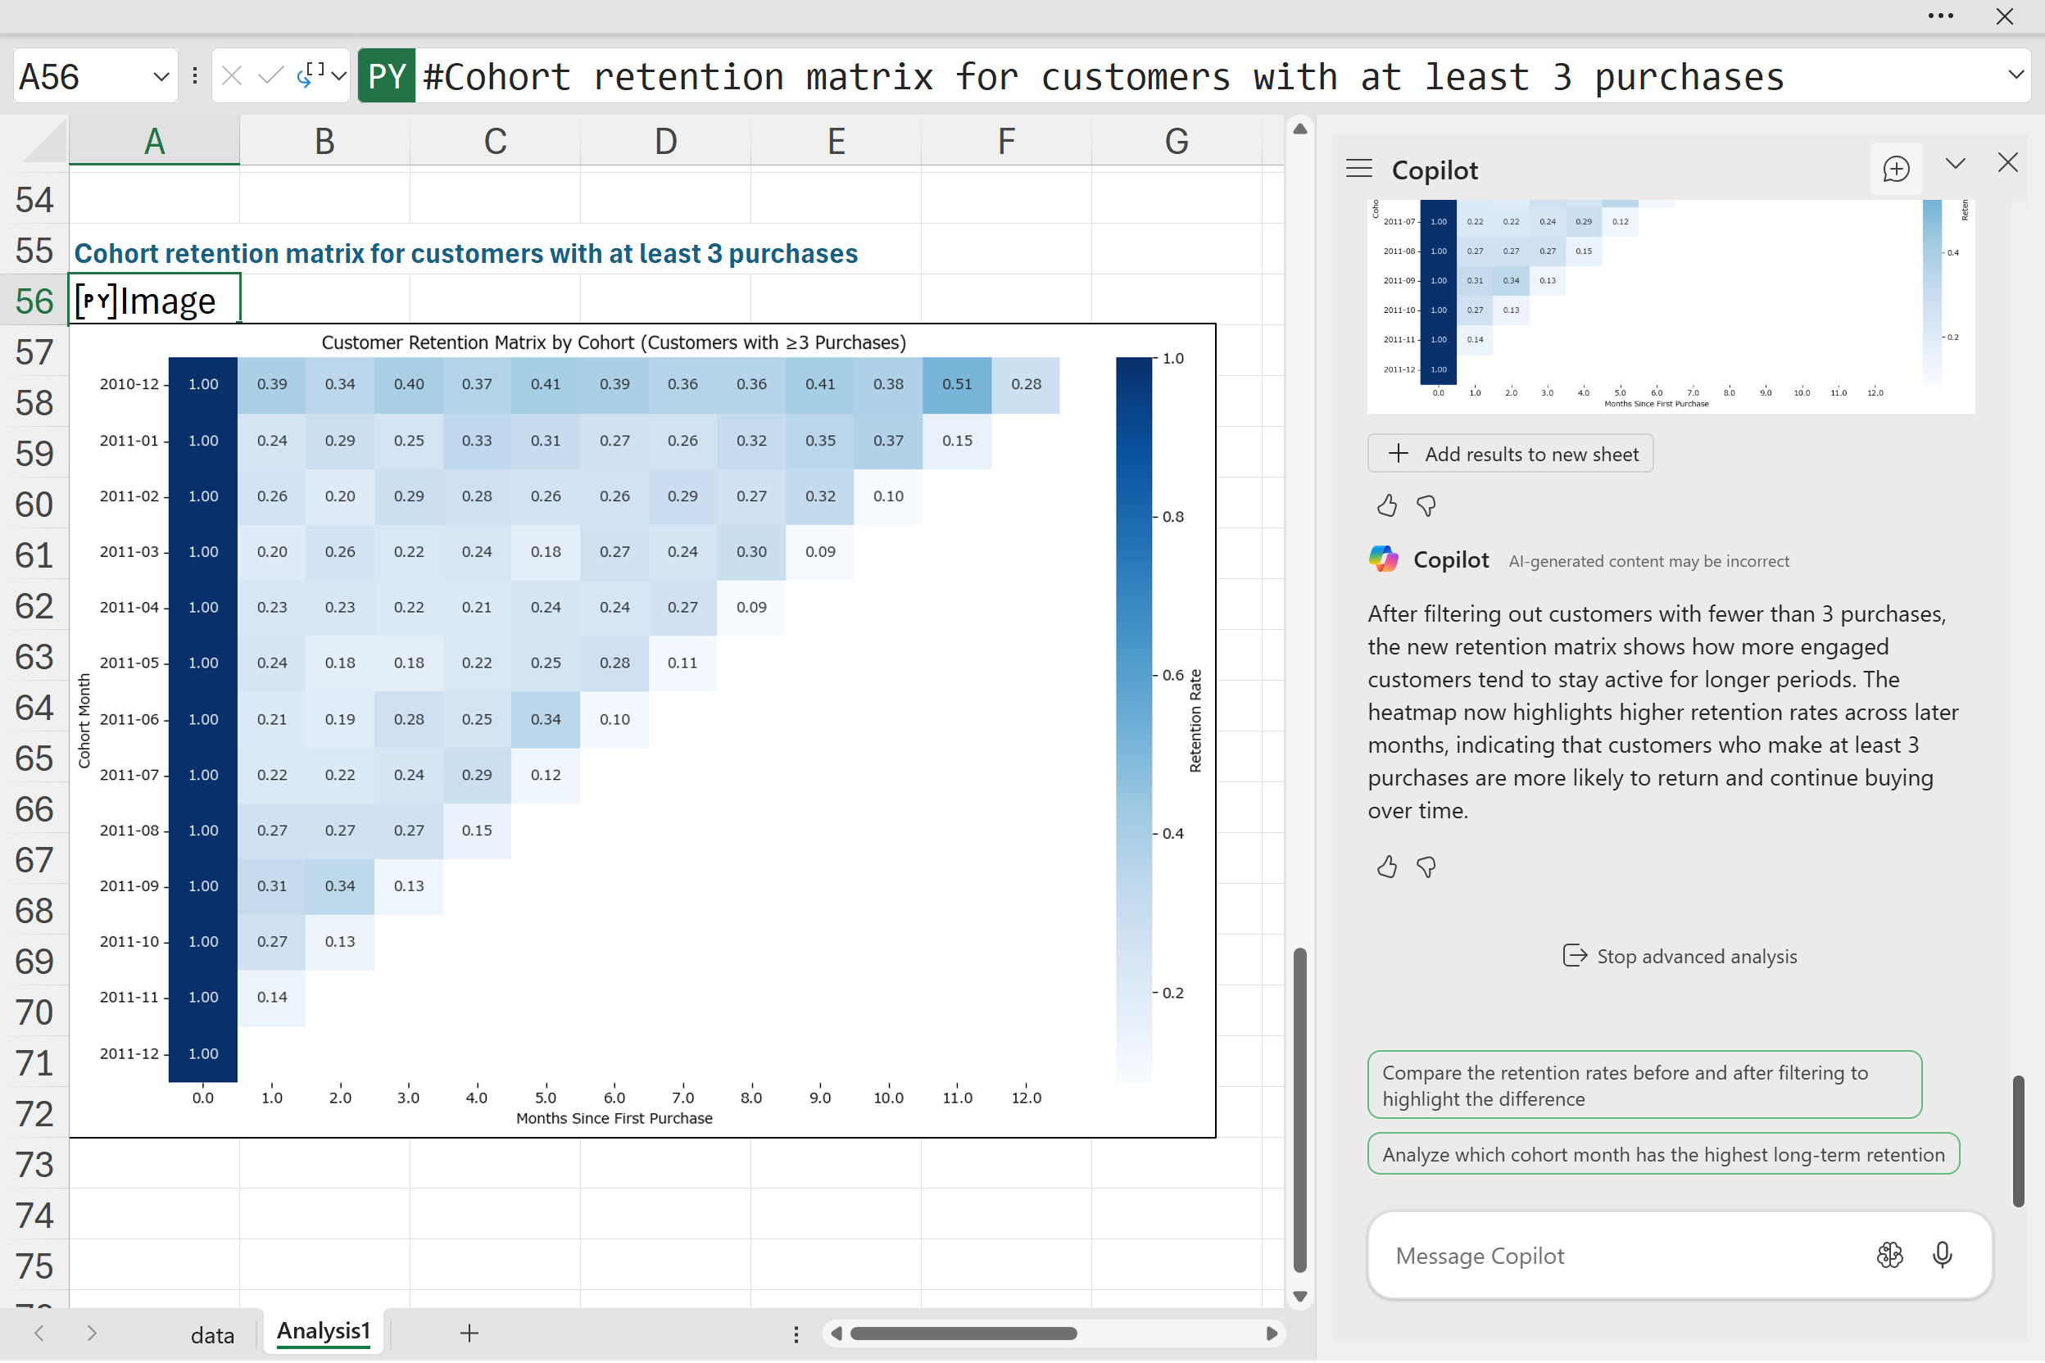The image size is (2045, 1363).
Task: Thumbs up the retention analysis response
Action: 1387,867
